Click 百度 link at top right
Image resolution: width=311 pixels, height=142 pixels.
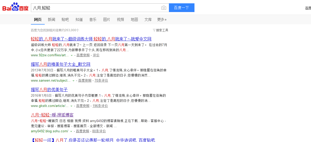click(x=308, y=8)
